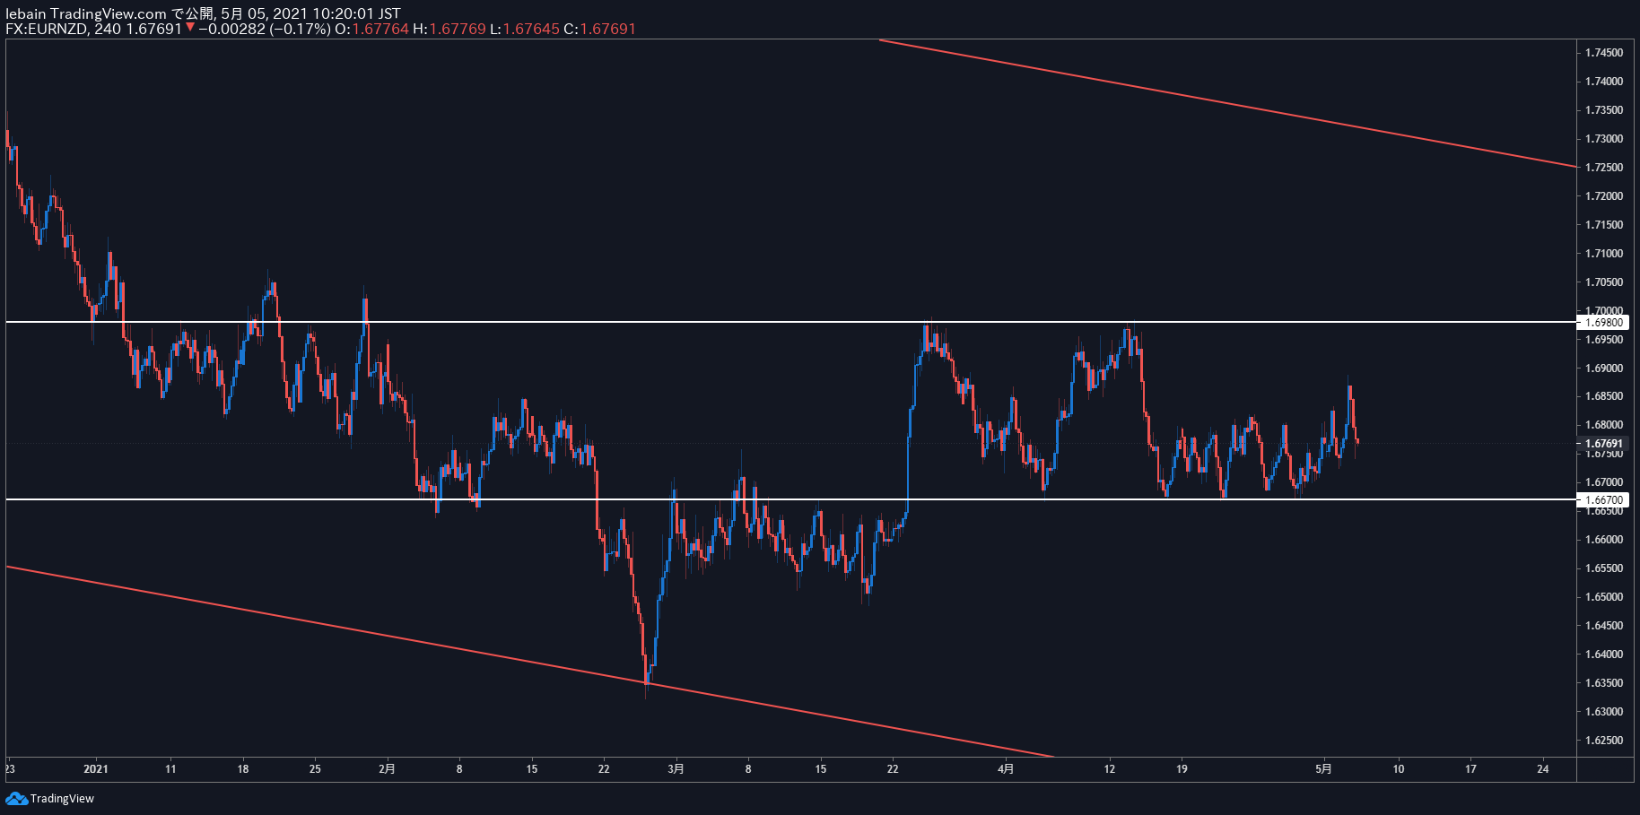Click the 1.68000 price axis label
The width and height of the screenshot is (1640, 815).
pyautogui.click(x=1604, y=425)
